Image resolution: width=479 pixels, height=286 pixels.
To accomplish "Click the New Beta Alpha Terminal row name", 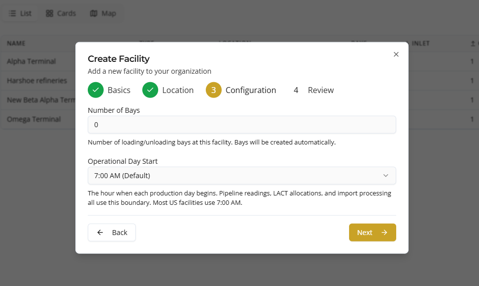I will pos(41,100).
